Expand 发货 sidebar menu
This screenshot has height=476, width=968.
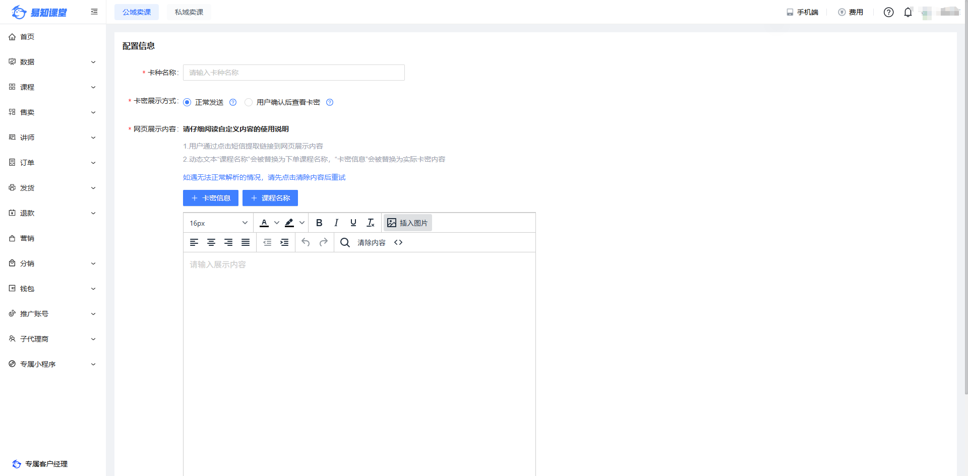(53, 188)
